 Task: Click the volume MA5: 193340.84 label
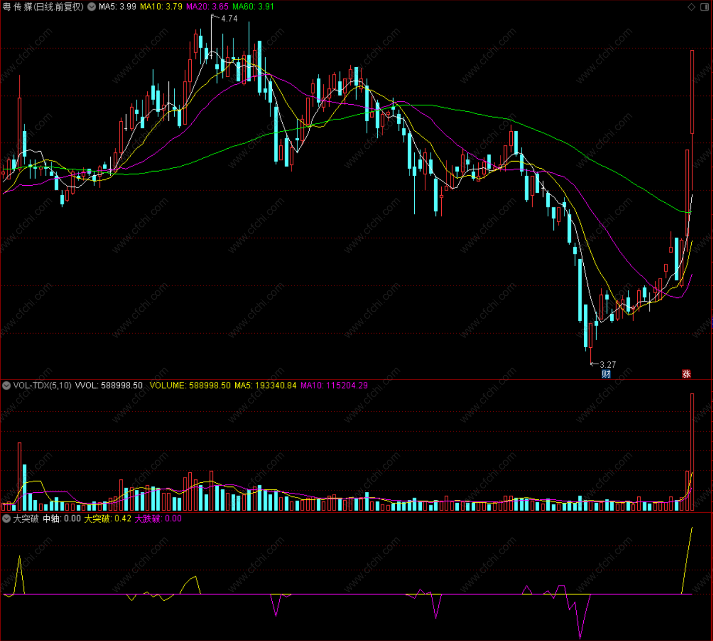point(266,385)
